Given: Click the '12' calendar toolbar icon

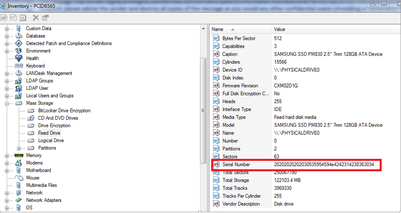Looking at the screenshot, I should tap(23, 18).
